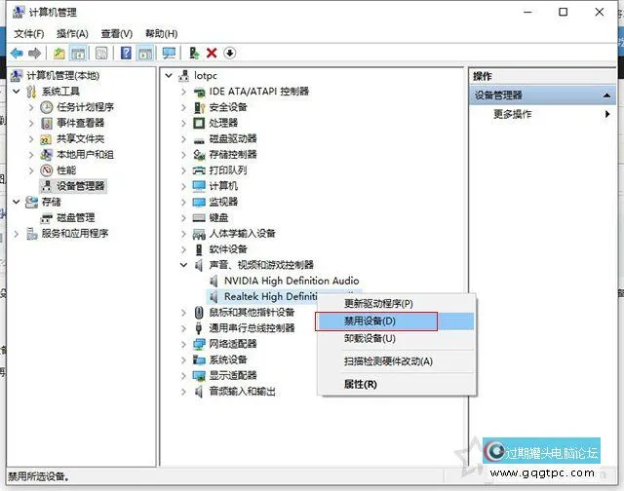Click the Task Scheduler clock icon
Image resolution: width=624 pixels, height=491 pixels.
[47, 107]
